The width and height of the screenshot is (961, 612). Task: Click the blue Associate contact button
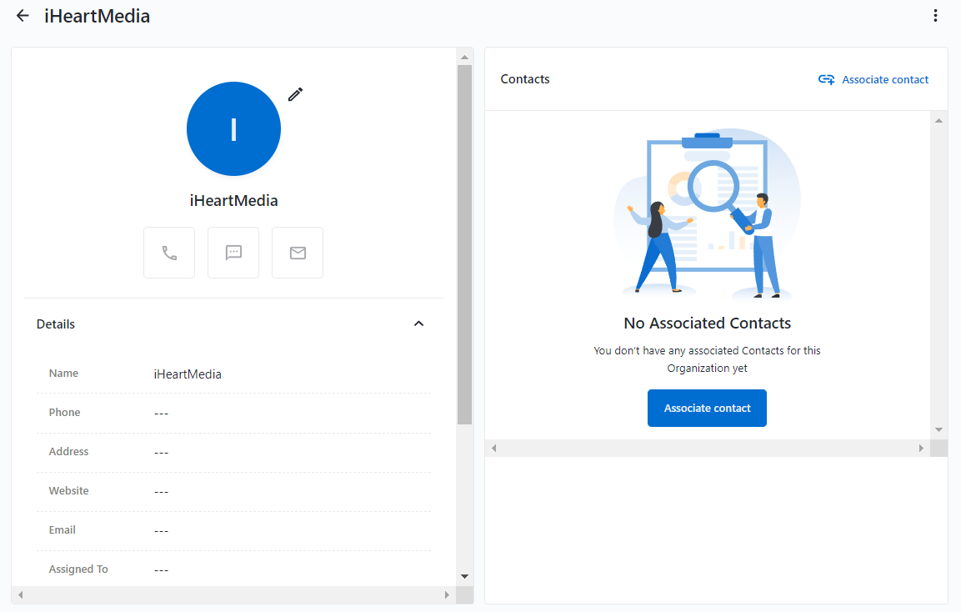707,408
